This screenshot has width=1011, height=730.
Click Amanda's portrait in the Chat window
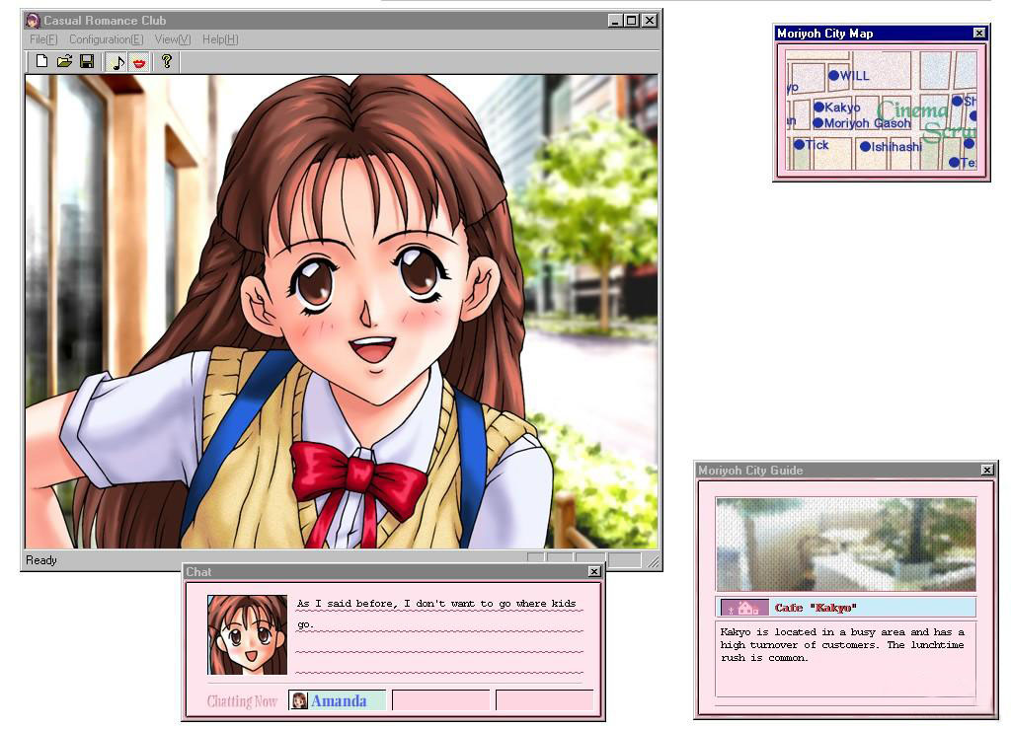coord(247,634)
